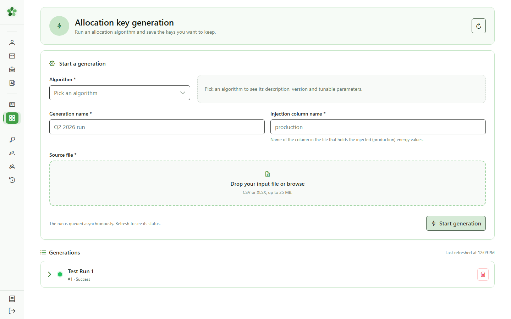Image resolution: width=511 pixels, height=319 pixels.
Task: Open the Pick an algorithm dropdown
Action: [x=120, y=93]
